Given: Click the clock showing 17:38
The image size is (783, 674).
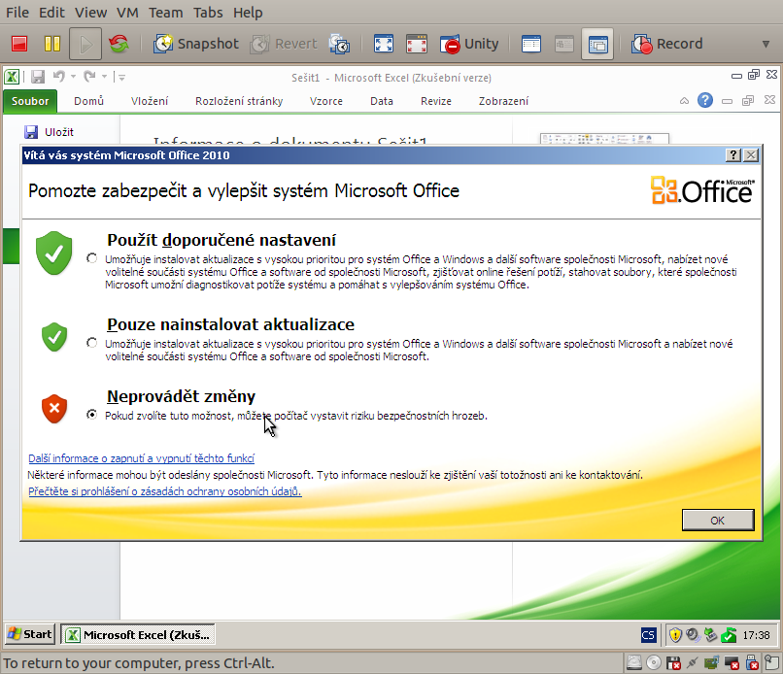Looking at the screenshot, I should point(756,635).
